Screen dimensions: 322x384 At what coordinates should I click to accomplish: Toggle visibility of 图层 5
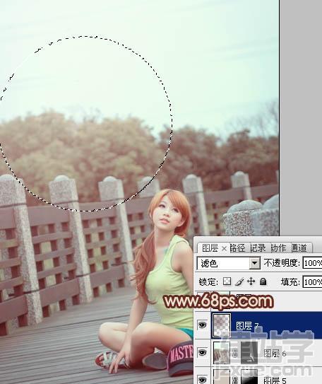tap(202, 380)
